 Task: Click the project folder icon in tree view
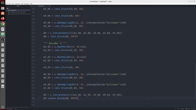tap(8, 8)
